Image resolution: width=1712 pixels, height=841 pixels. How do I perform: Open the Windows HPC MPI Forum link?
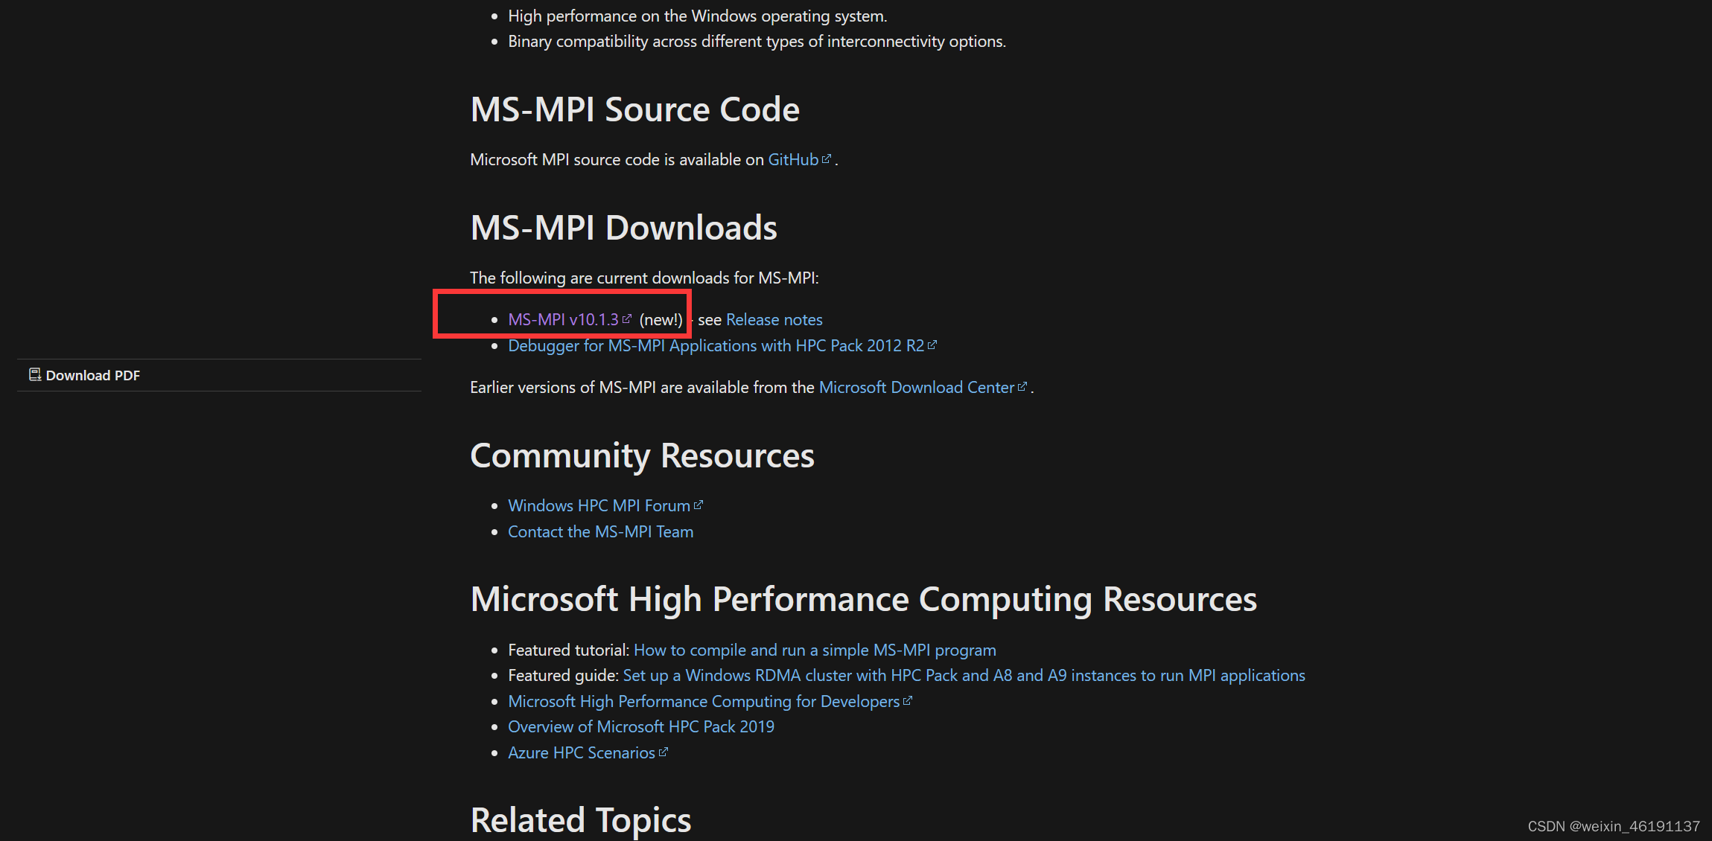pyautogui.click(x=599, y=505)
